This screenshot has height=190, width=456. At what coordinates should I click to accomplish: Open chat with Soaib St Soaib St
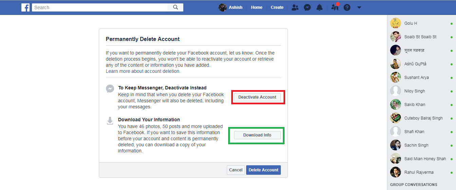point(421,37)
